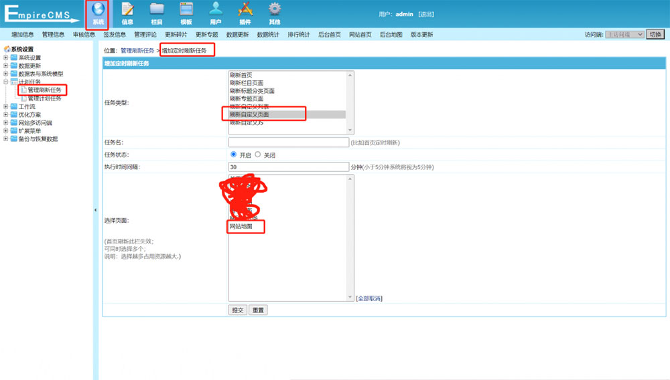Expand the 工作流 tree node
This screenshot has height=380, width=670.
[x=5, y=106]
